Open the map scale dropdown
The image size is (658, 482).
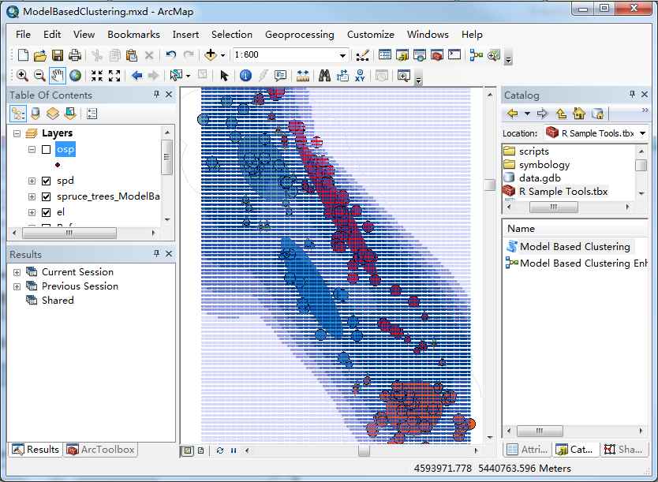point(342,55)
